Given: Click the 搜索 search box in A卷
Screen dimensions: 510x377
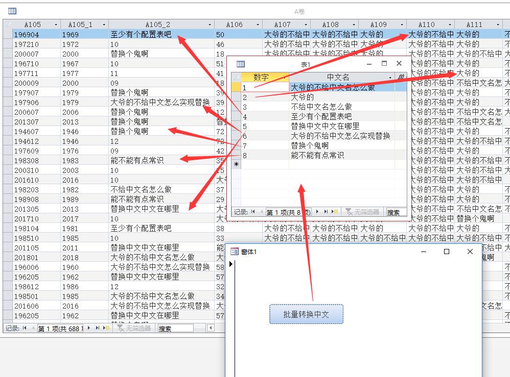Looking at the screenshot, I should [x=175, y=329].
